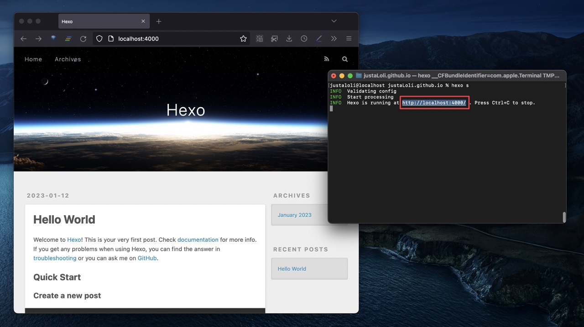Image resolution: width=584 pixels, height=327 pixels.
Task: Click the 'Start processing' Terminal line
Action: [370, 97]
